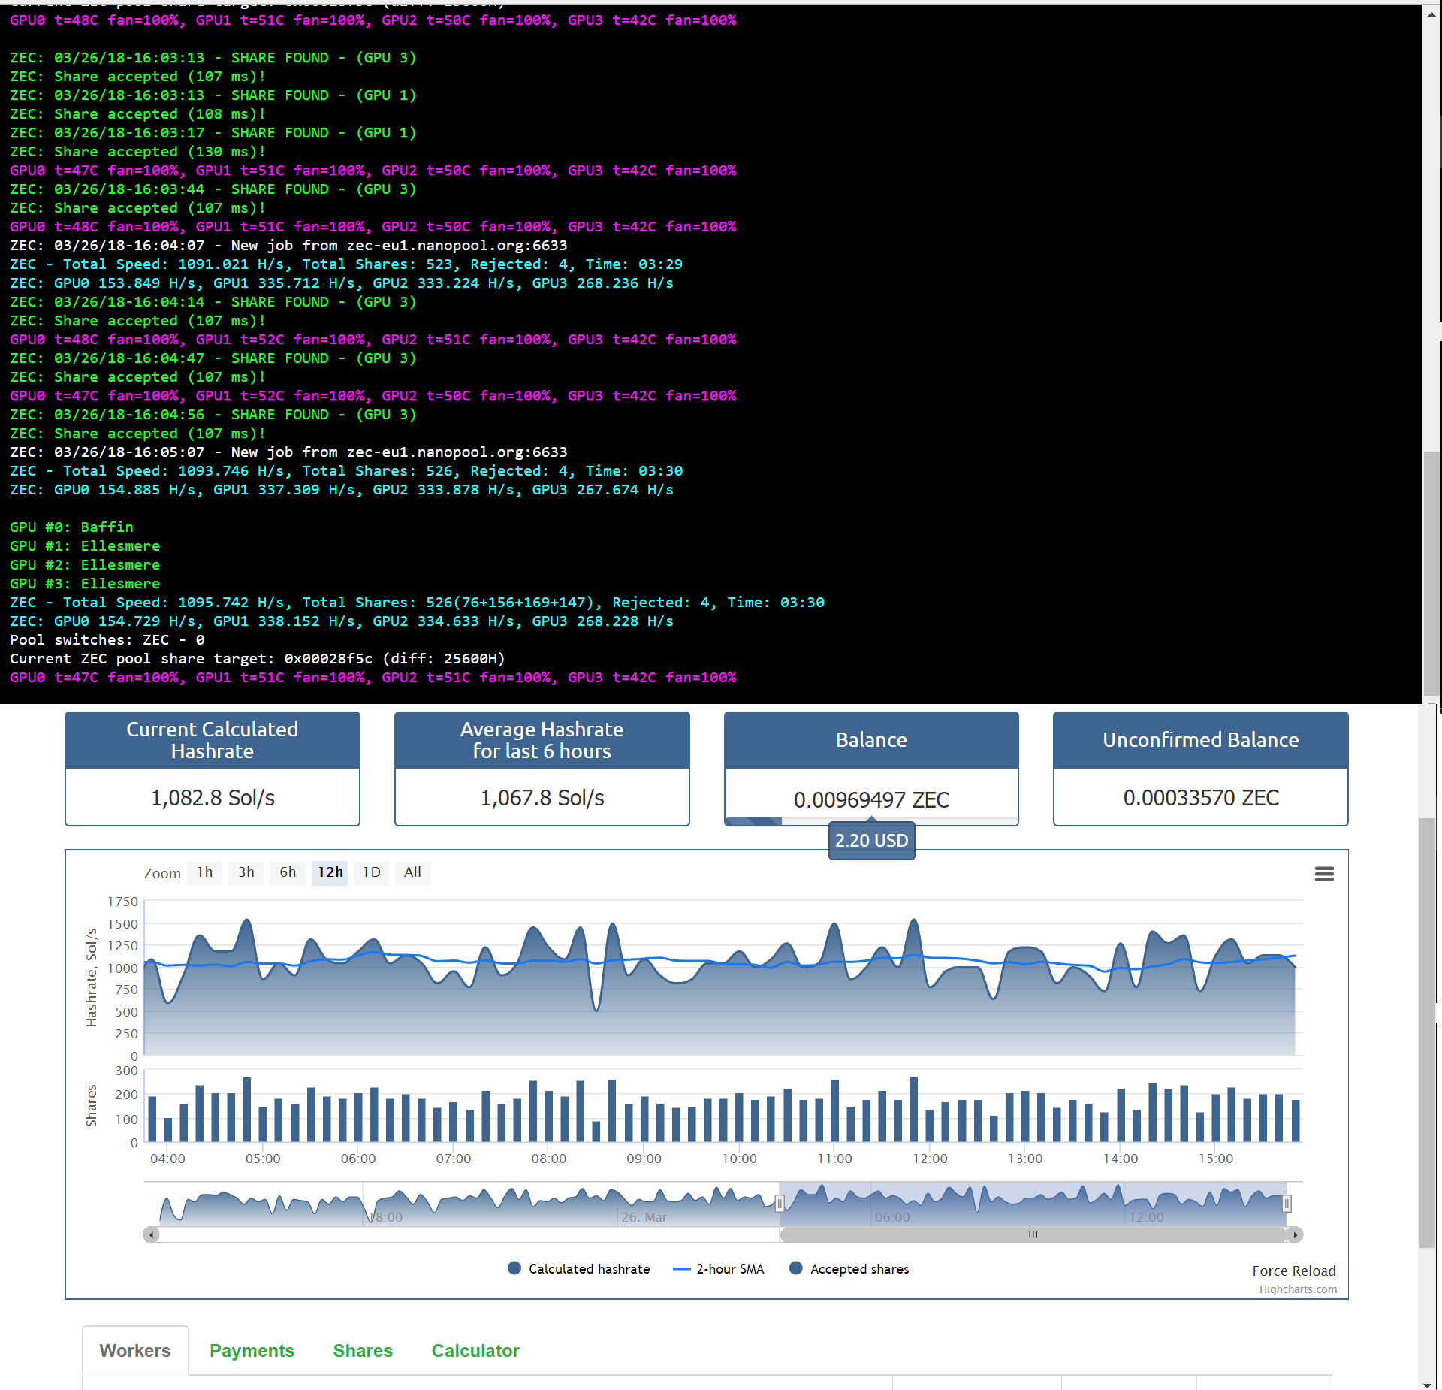
Task: Set chart zoom to 3h
Action: pos(246,872)
